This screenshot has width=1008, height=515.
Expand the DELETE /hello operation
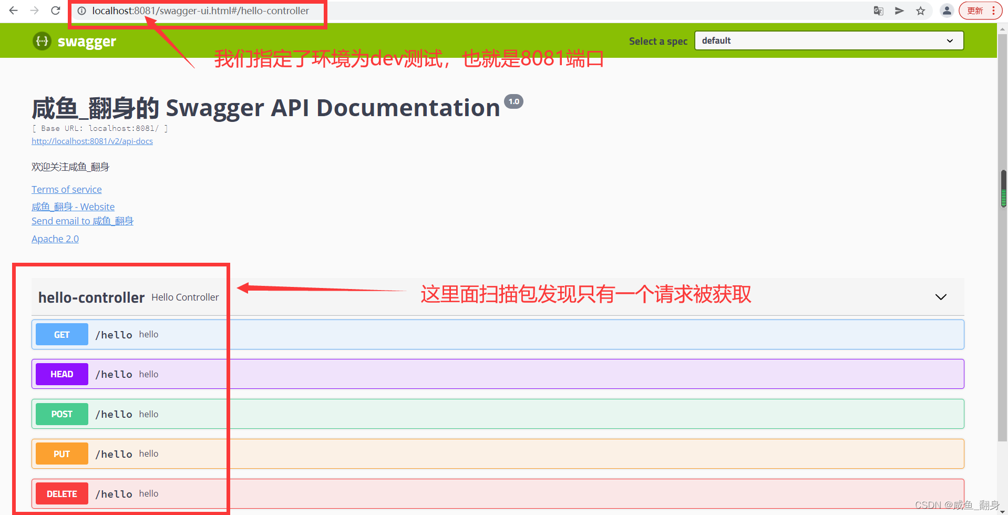click(498, 493)
